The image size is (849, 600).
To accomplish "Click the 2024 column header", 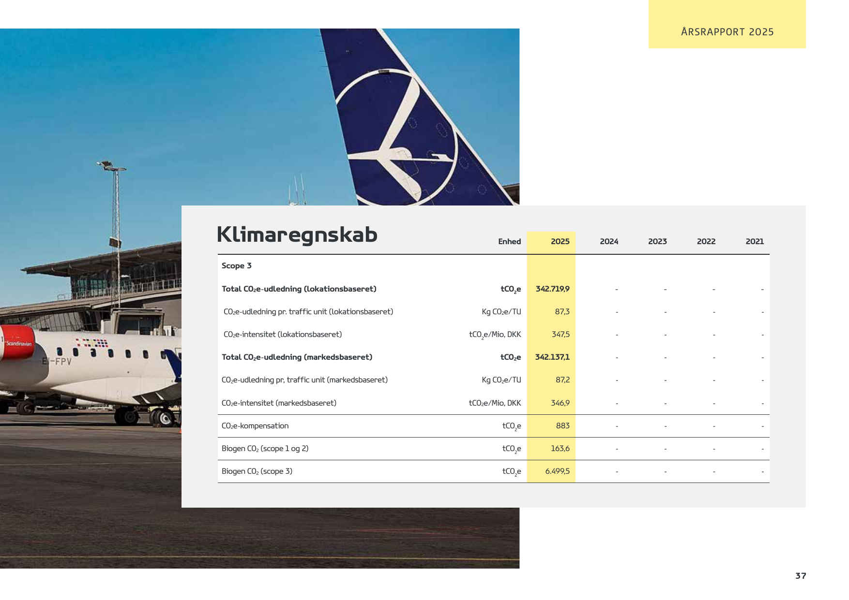I will [609, 241].
